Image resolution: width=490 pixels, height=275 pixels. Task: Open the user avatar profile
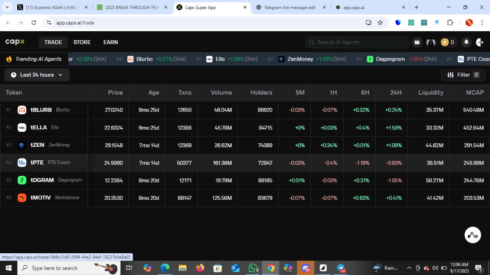[x=431, y=42]
